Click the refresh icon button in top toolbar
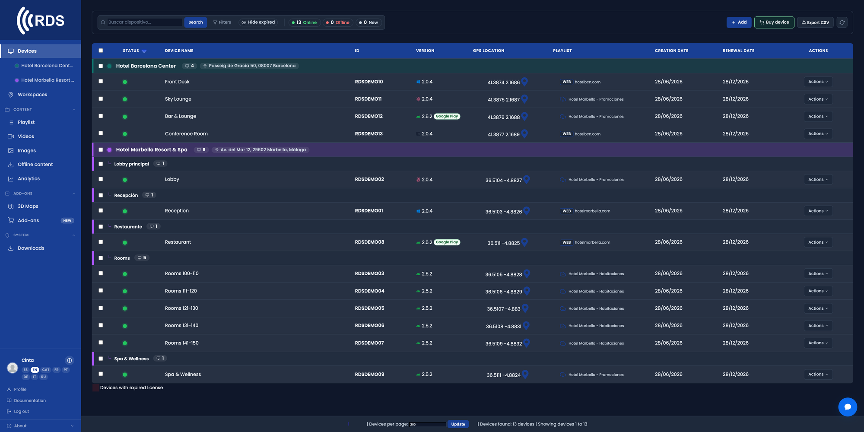The height and width of the screenshot is (432, 864). point(842,22)
